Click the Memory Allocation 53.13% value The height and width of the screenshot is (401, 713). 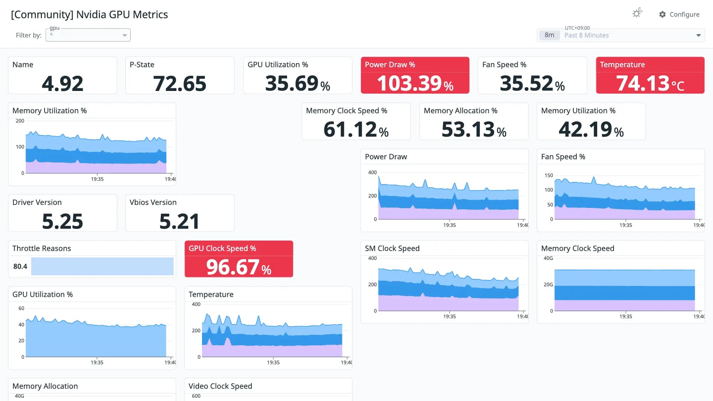(474, 130)
